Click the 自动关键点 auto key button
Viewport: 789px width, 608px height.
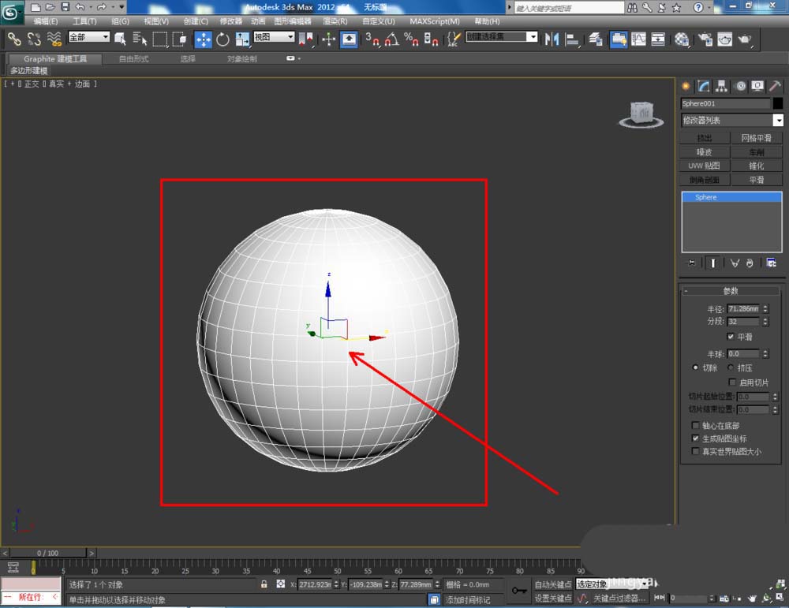tap(552, 584)
